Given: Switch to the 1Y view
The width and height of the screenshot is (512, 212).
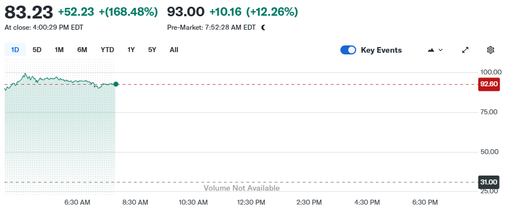Looking at the screenshot, I should [131, 50].
